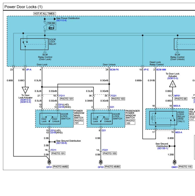Open the PHOTO 45/85 reference box
The width and height of the screenshot is (195, 196).
click(x=112, y=167)
